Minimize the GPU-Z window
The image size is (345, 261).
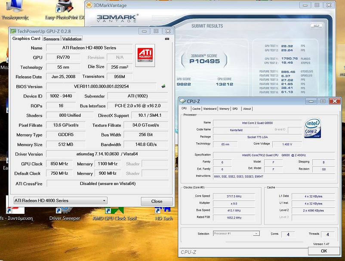pyautogui.click(x=144, y=31)
